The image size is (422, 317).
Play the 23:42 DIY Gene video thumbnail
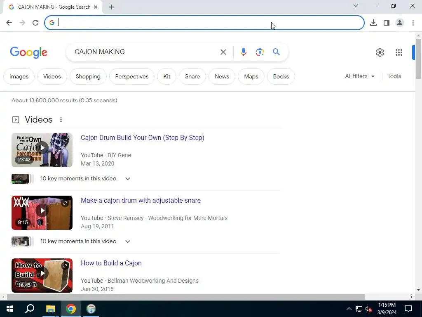42,150
